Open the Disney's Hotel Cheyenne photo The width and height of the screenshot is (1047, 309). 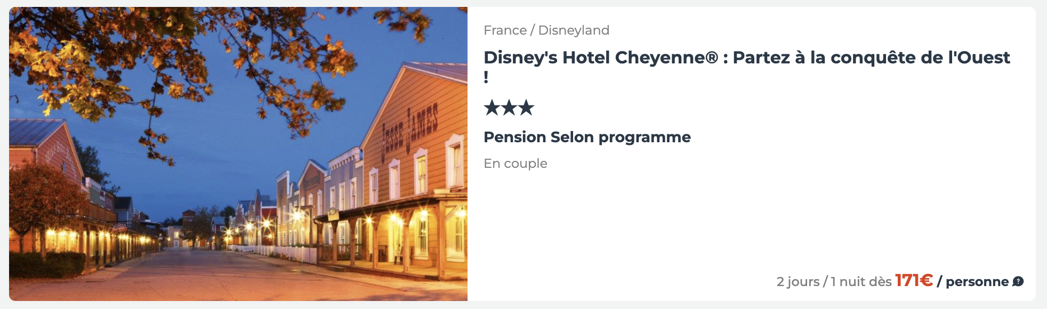point(238,154)
